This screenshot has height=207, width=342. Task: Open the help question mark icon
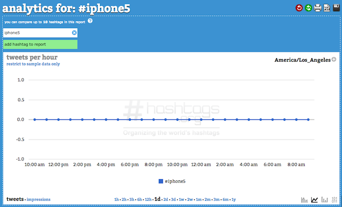(x=90, y=21)
